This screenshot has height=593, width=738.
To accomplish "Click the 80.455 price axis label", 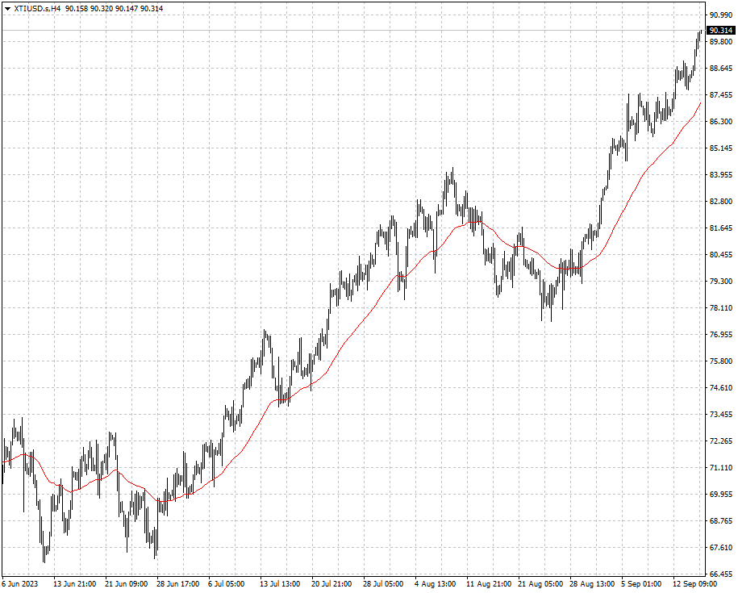I will pos(720,255).
